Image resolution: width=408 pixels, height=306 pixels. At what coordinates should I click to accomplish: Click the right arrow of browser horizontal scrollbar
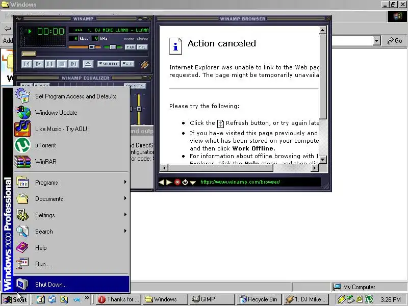315,168
